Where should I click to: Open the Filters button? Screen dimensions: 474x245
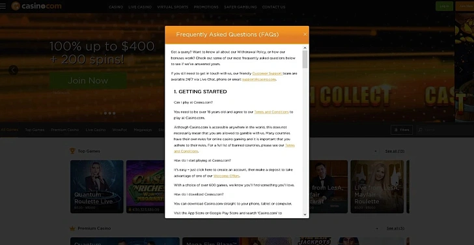[x=402, y=130]
